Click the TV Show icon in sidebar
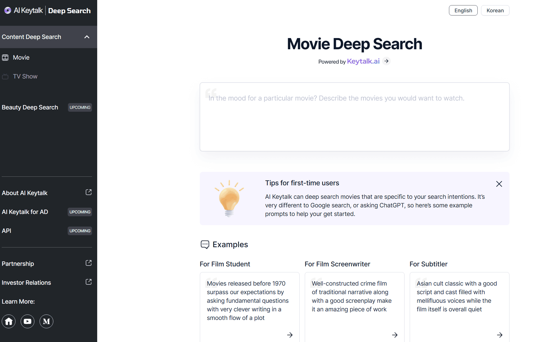This screenshot has height=342, width=537. [x=5, y=76]
